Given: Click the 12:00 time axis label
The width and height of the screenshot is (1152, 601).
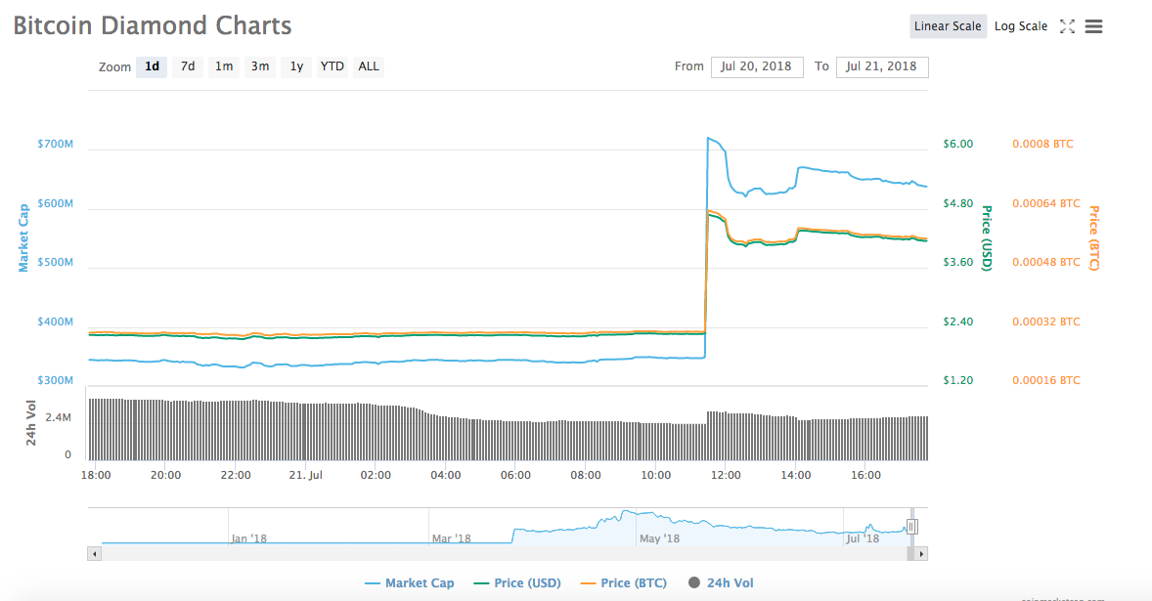Looking at the screenshot, I should click(726, 475).
